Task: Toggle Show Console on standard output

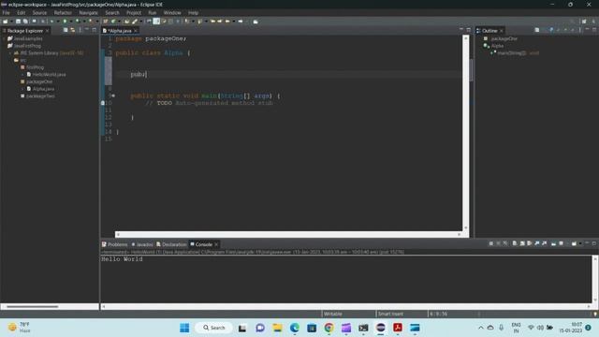Action: tap(536, 243)
